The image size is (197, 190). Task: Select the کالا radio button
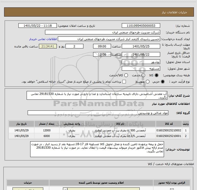157,75
